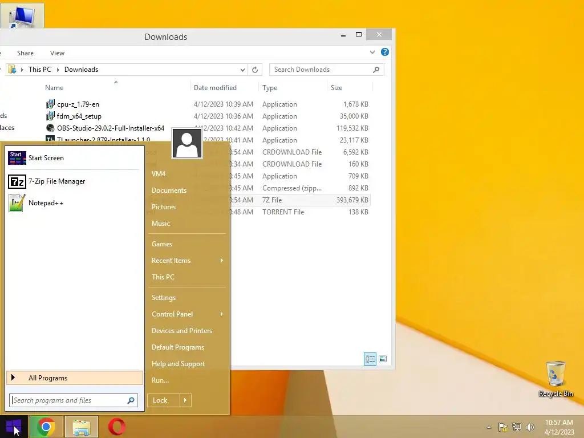
Task: Click the Lock button
Action: tap(164, 400)
